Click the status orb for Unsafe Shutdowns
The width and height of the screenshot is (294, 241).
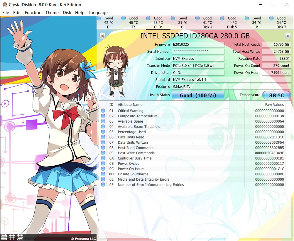tap(103, 174)
